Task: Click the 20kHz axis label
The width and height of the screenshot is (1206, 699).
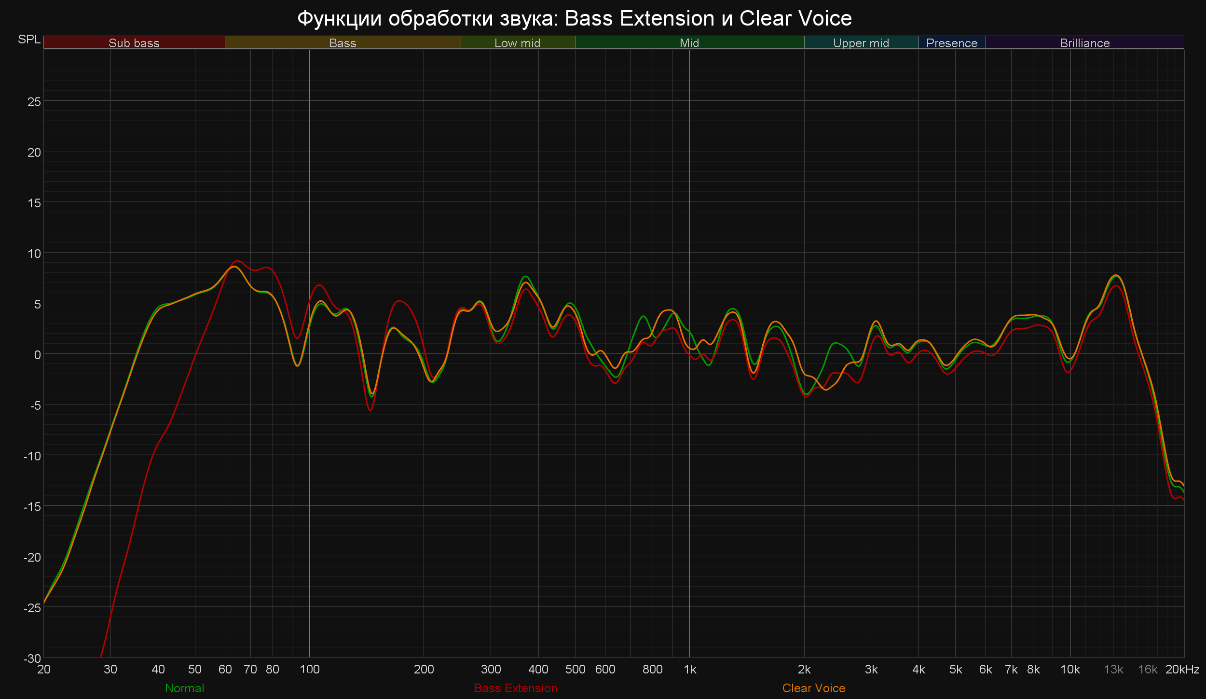Action: (x=1182, y=669)
